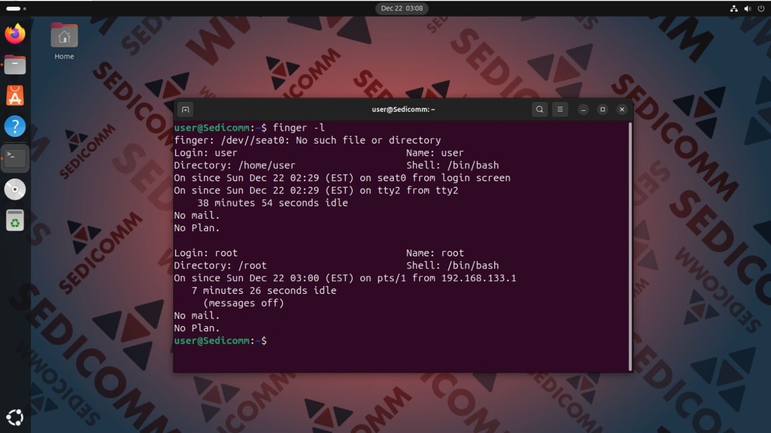Image resolution: width=771 pixels, height=433 pixels.
Task: Click the volume icon in top bar
Action: coord(747,8)
